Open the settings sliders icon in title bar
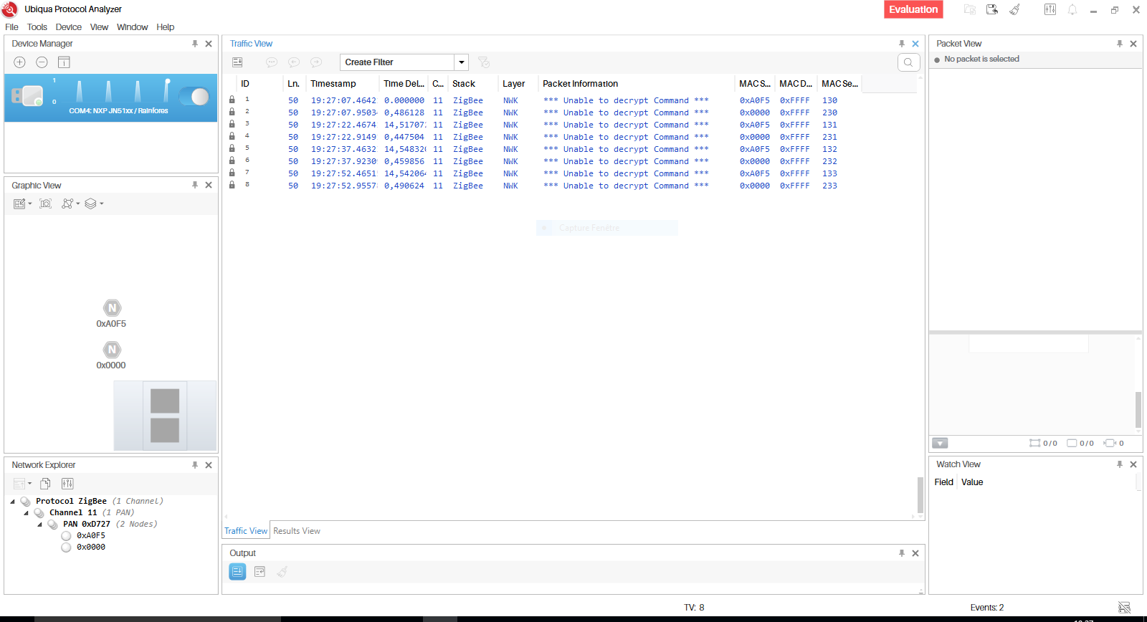The image size is (1147, 622). [x=1050, y=9]
